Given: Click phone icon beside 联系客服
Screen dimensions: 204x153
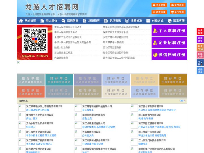Looking at the screenshot, I should coord(169,21).
